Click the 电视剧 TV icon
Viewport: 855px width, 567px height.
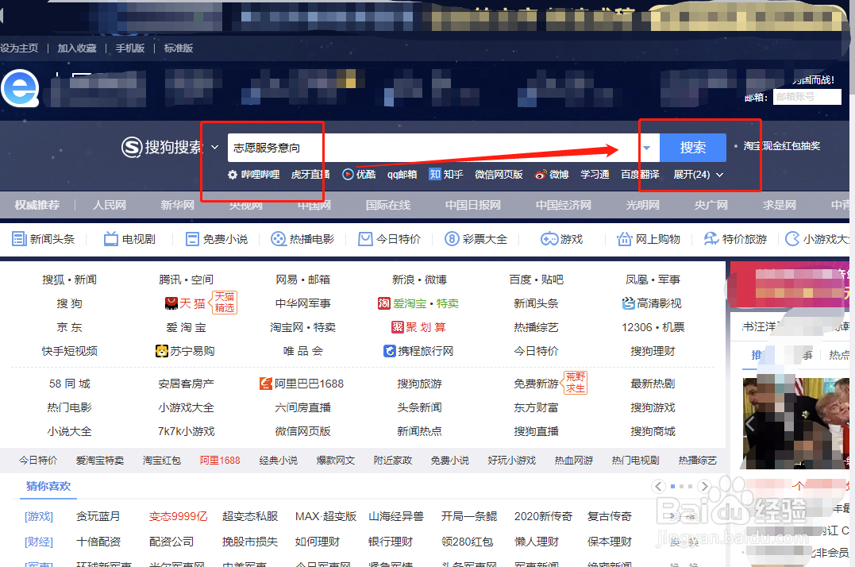pos(110,239)
